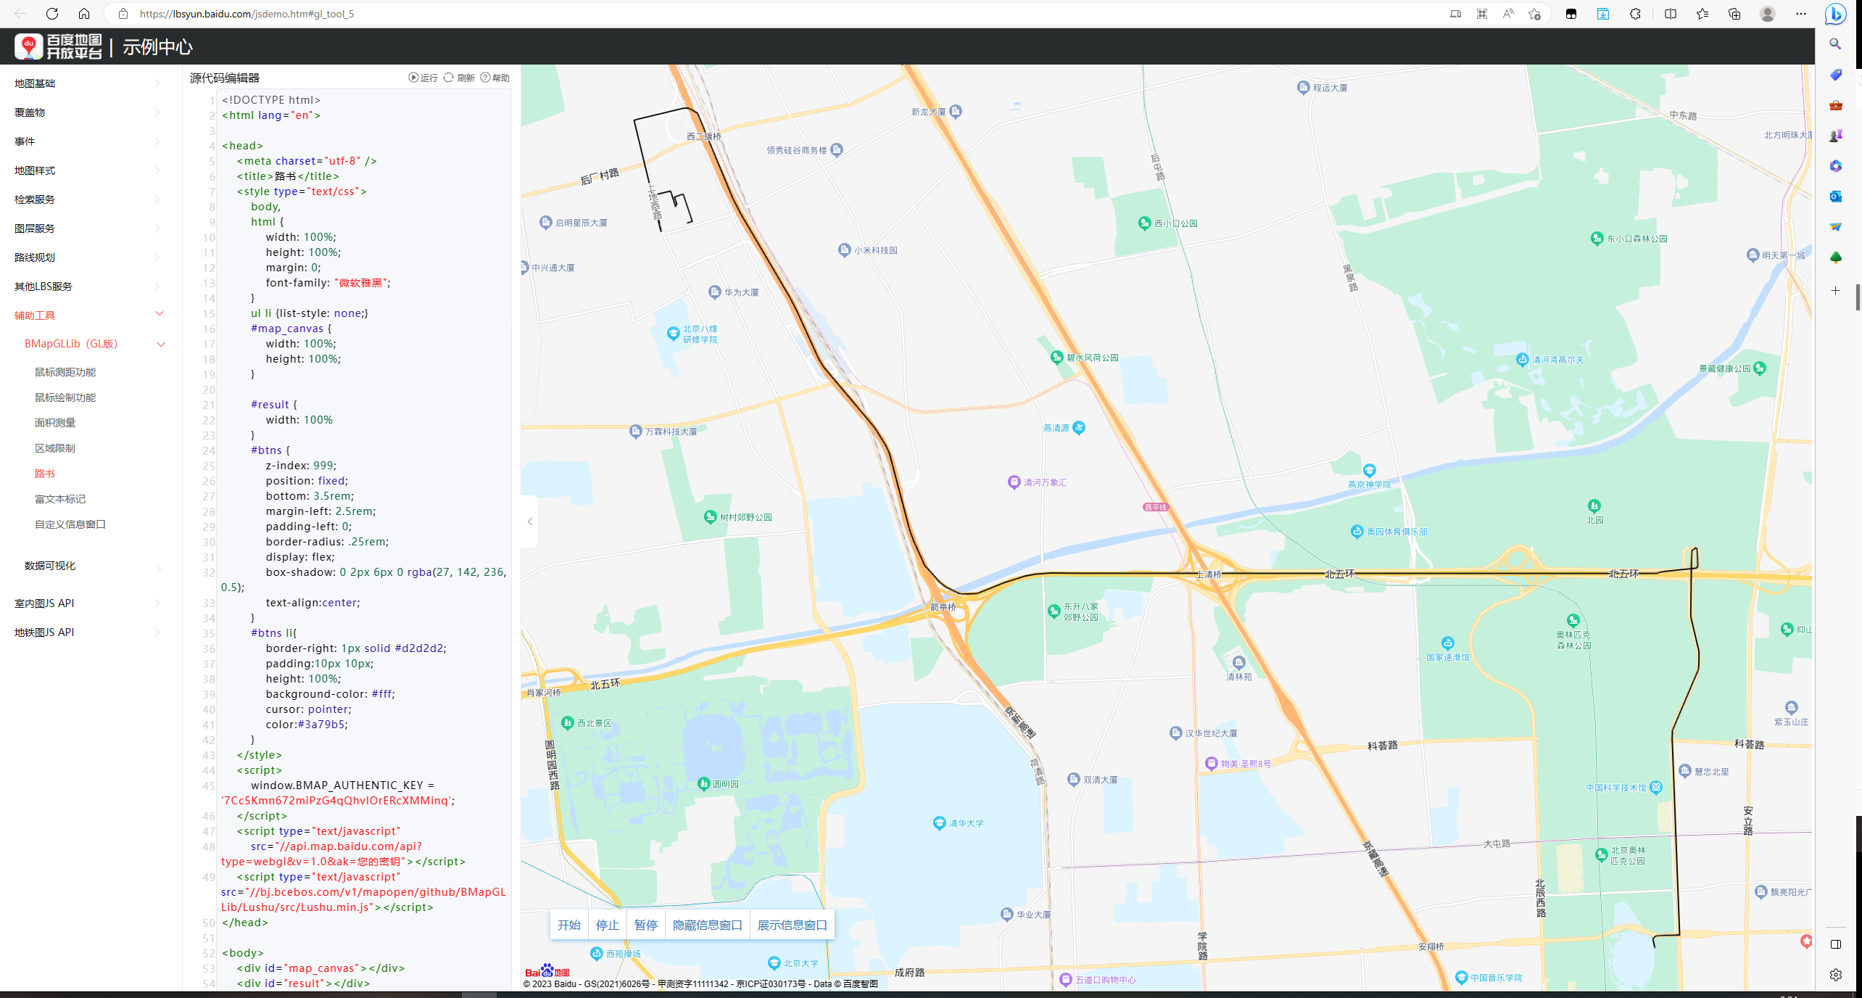1862x998 pixels.
Task: Open the 鼠标绘制功能 example
Action: [x=65, y=397]
